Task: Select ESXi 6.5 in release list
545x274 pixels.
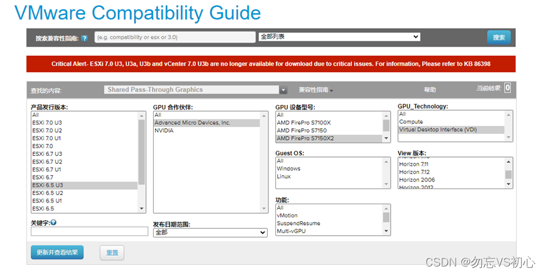Action: click(84, 209)
